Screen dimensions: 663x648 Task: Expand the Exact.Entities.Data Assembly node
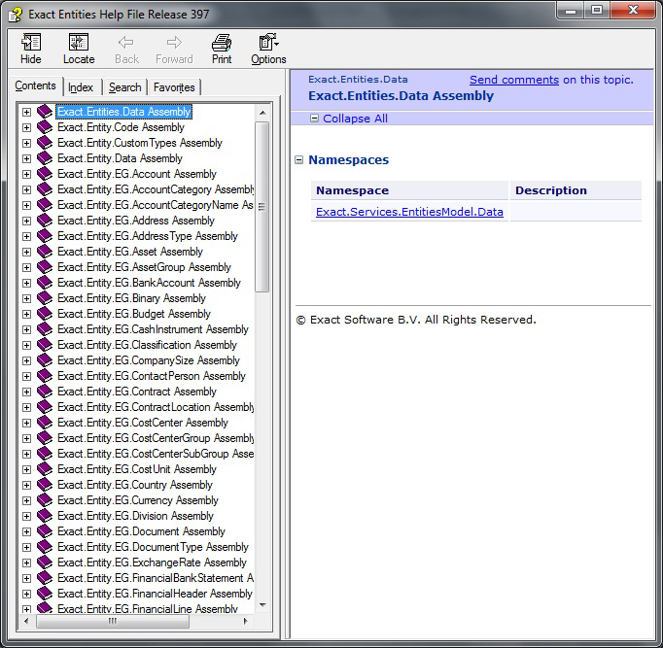(26, 112)
